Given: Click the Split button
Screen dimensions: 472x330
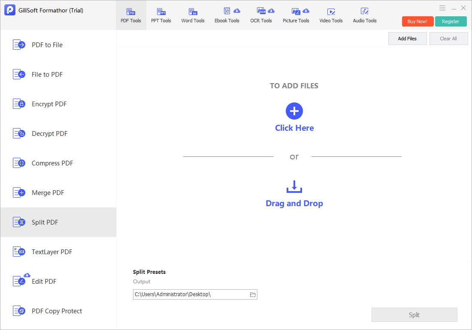Looking at the screenshot, I should (414, 315).
